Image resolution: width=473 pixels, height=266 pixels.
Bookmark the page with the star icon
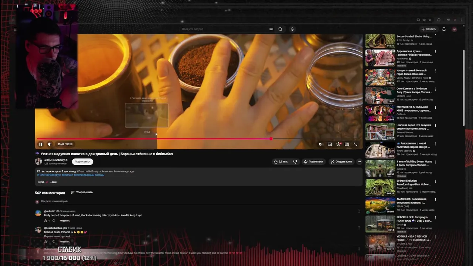point(430,20)
